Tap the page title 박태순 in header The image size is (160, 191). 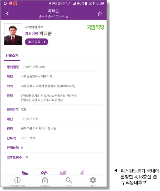coord(54,11)
